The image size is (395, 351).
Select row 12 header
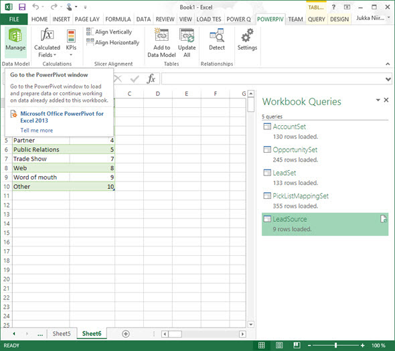pyautogui.click(x=6, y=205)
